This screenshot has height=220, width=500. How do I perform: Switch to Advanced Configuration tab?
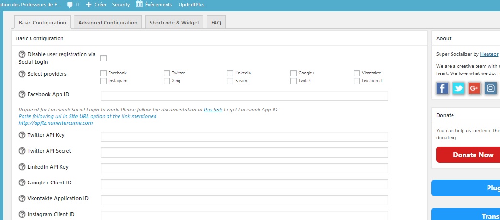pyautogui.click(x=108, y=23)
